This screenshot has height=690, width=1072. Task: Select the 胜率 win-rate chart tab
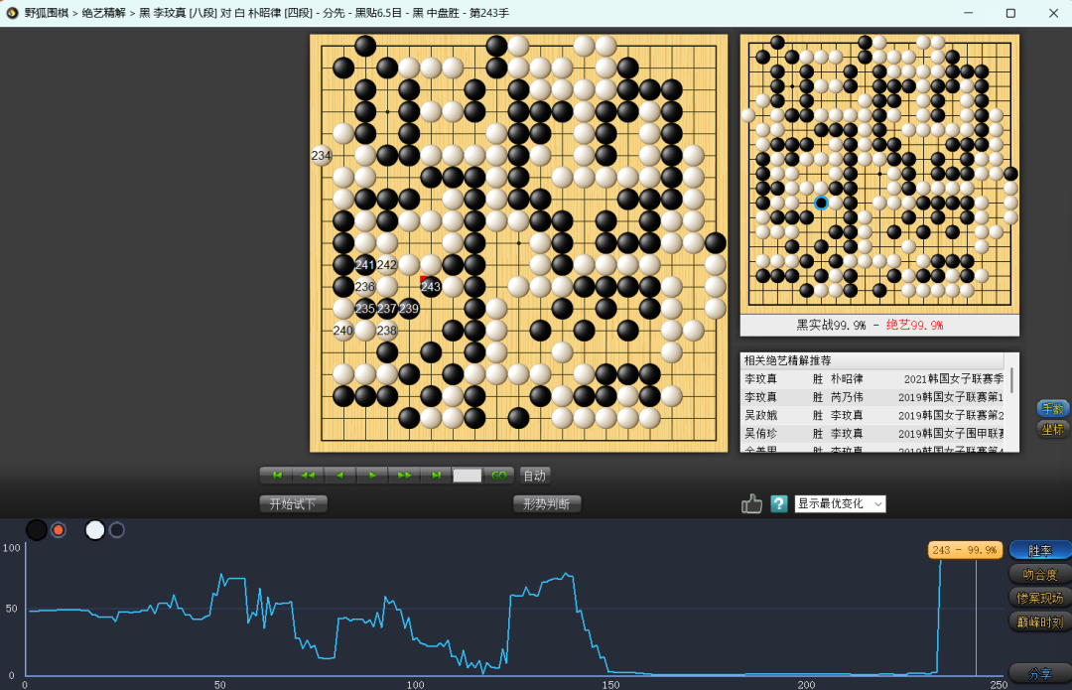pyautogui.click(x=1040, y=550)
